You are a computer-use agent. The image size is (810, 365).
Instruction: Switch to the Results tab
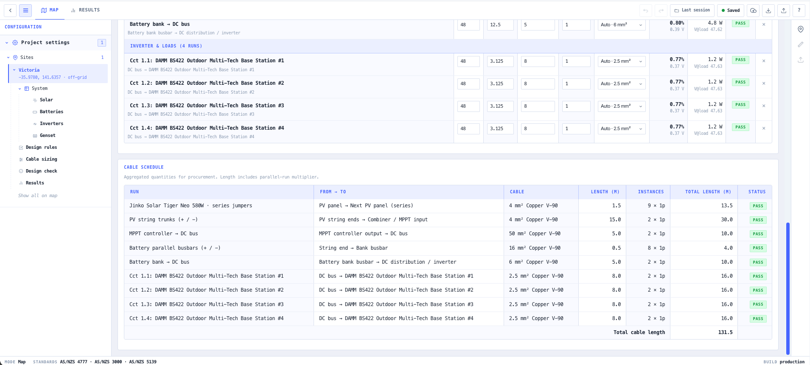click(x=85, y=10)
